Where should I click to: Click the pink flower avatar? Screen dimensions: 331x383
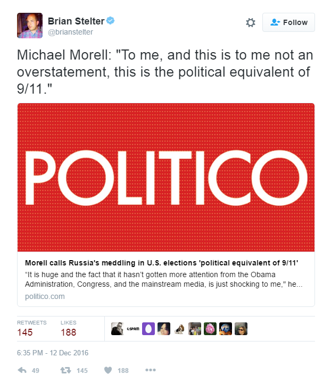(210, 329)
